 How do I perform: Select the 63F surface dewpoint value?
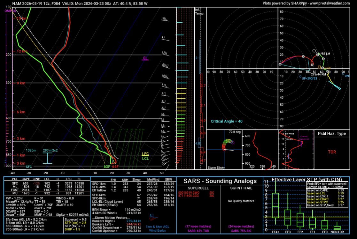pos(107,167)
